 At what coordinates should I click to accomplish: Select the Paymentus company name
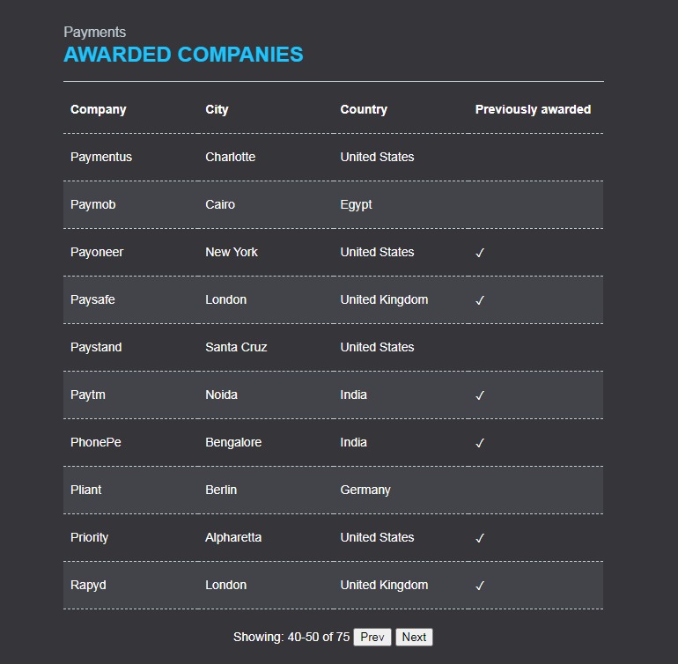click(101, 157)
